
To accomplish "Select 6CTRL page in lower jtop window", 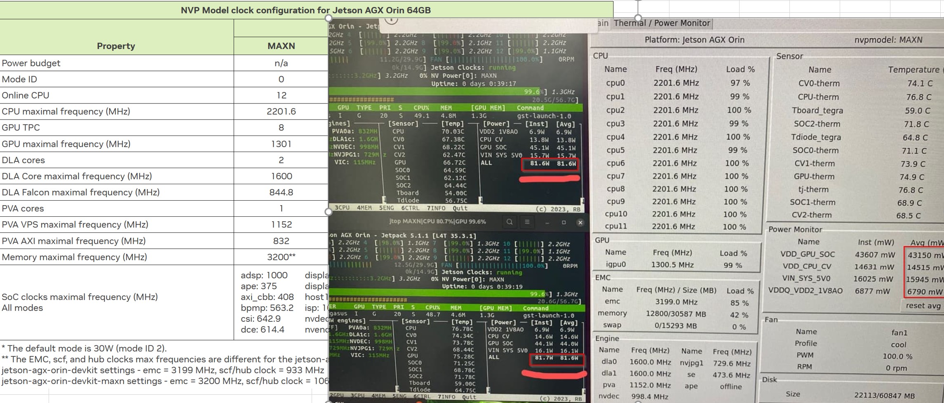I will point(422,397).
